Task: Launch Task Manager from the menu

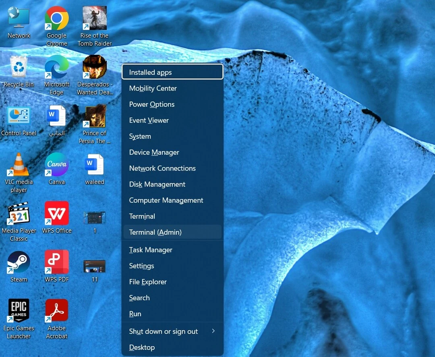Action: click(x=172, y=249)
